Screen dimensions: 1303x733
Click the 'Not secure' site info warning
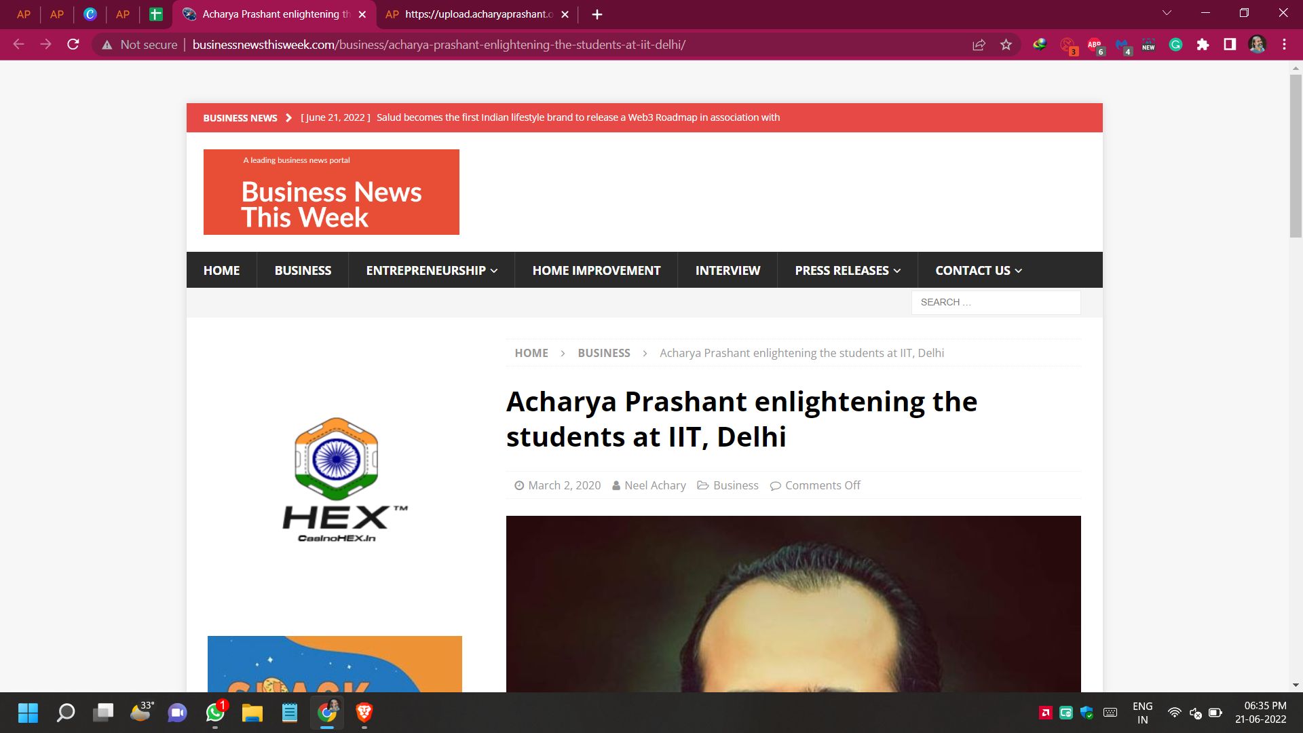tap(139, 45)
